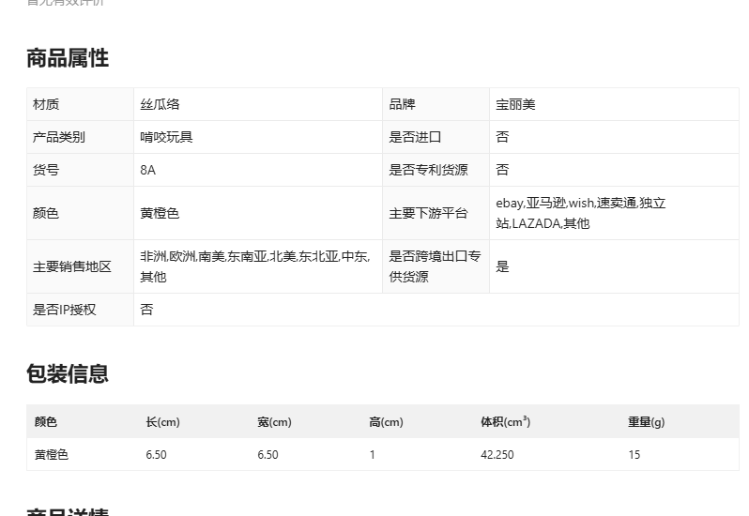Select the volume value 42.250

click(x=497, y=455)
